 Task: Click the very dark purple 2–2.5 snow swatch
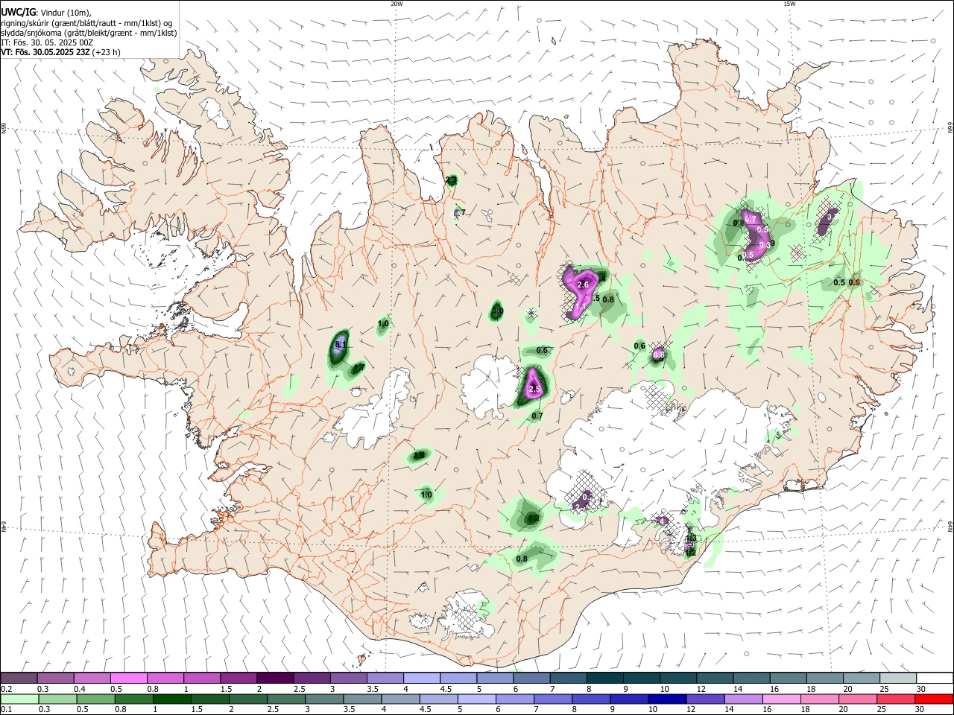(275, 679)
